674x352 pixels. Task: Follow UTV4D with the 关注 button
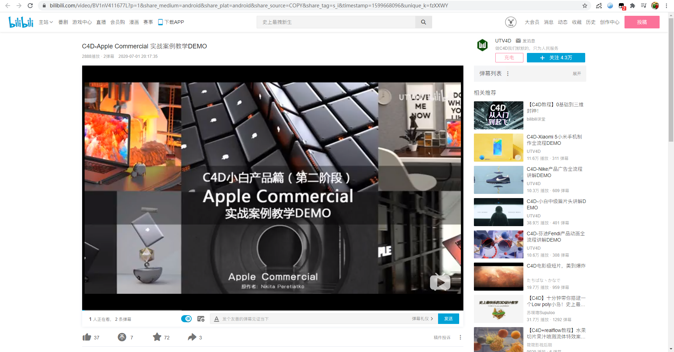556,57
